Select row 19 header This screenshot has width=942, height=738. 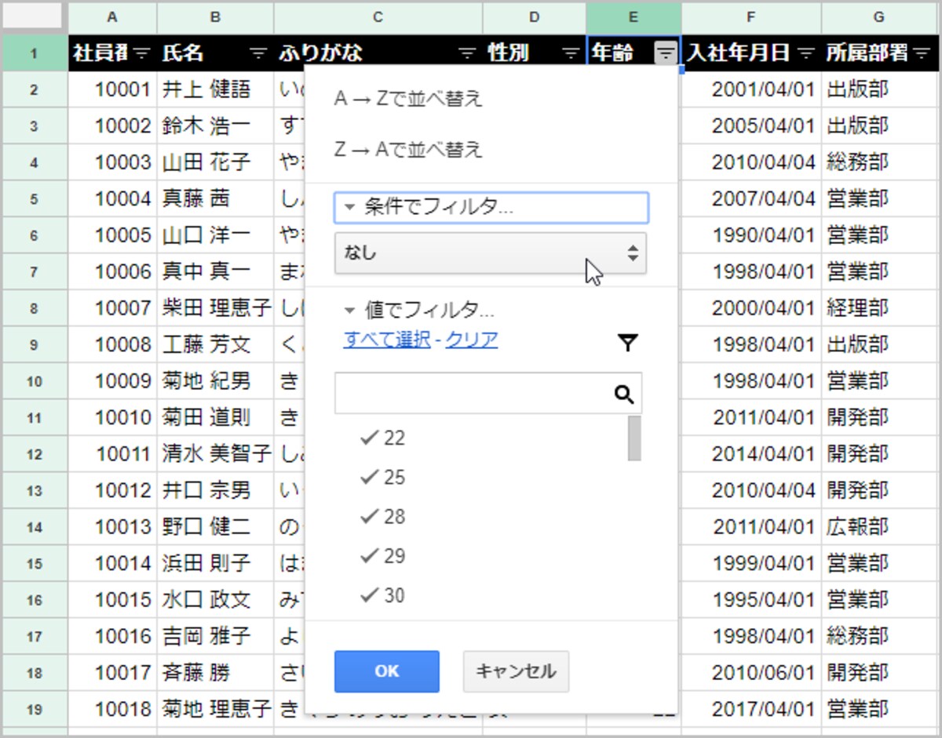click(x=34, y=709)
